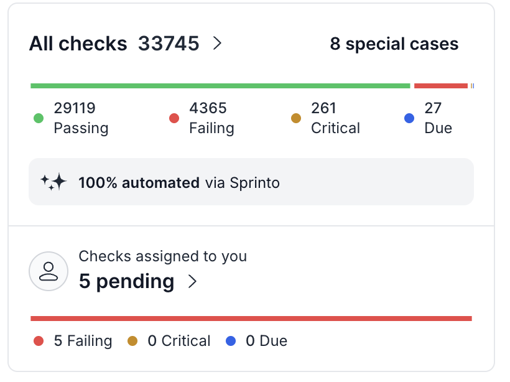Open the 8 special cases link
The image size is (510, 382).
click(394, 44)
